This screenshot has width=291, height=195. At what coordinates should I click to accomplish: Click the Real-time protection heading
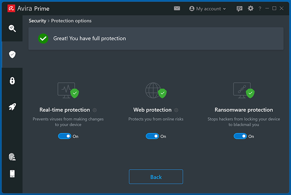click(64, 110)
